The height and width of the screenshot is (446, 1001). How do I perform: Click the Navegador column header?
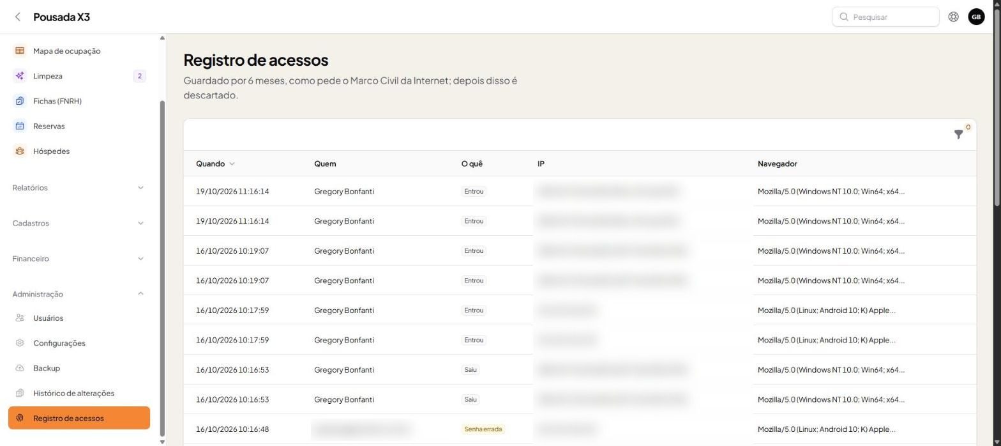777,164
